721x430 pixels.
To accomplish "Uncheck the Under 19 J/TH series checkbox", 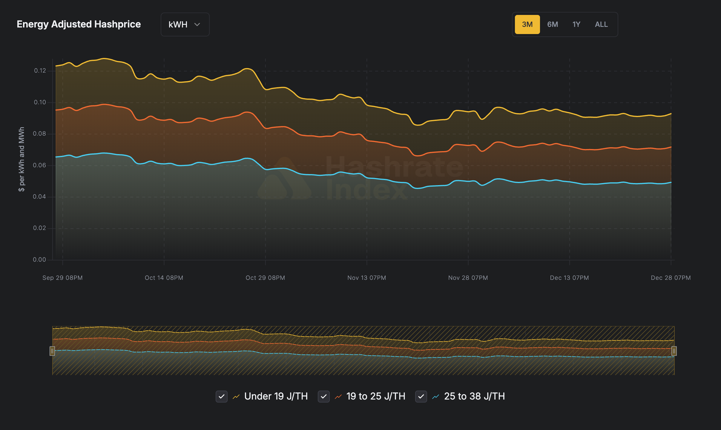I will point(222,397).
